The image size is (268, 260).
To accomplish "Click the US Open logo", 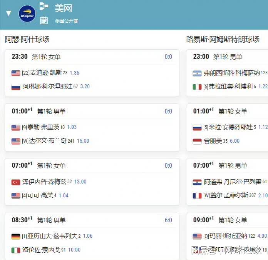I will click(x=27, y=14).
